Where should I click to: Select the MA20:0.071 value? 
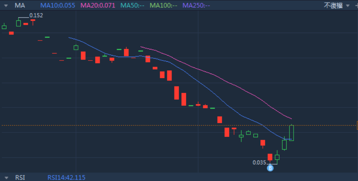point(98,5)
